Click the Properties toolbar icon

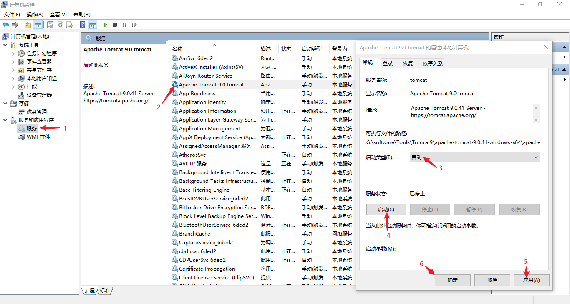(50, 25)
